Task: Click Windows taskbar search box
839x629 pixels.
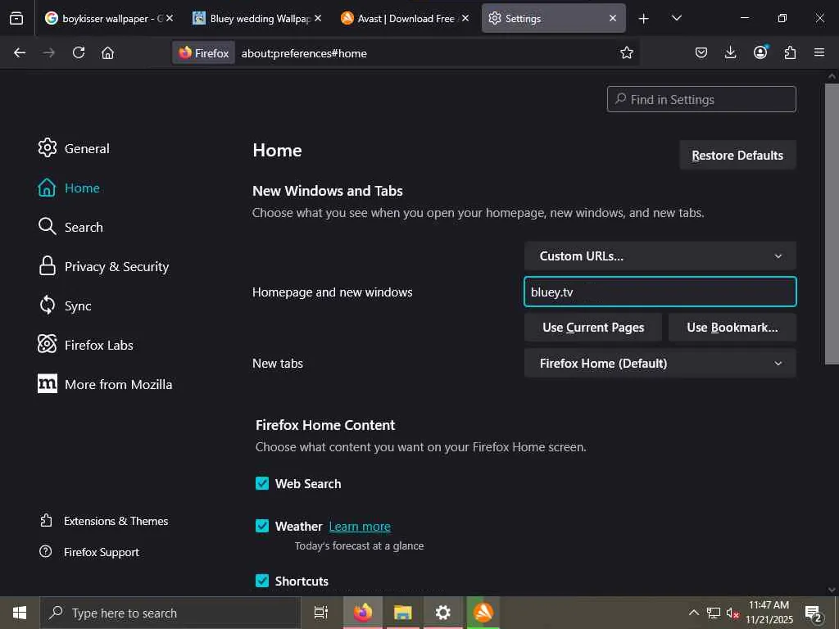Action: (170, 613)
